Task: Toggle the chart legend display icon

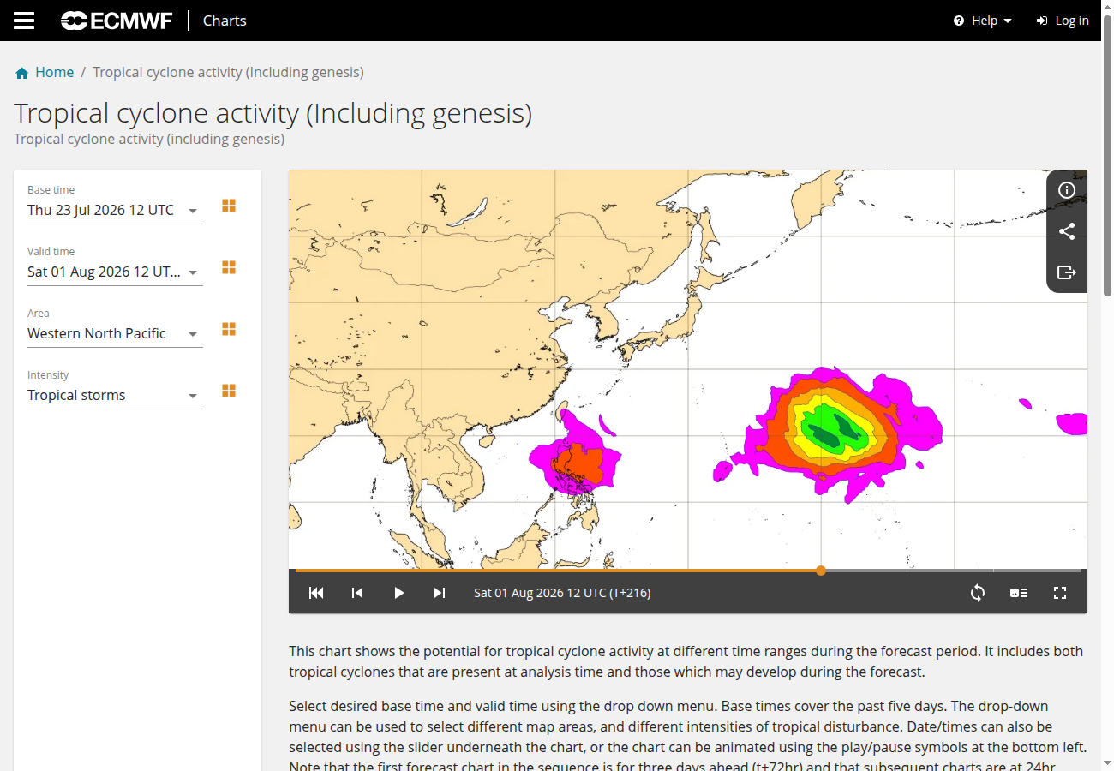Action: (1019, 593)
